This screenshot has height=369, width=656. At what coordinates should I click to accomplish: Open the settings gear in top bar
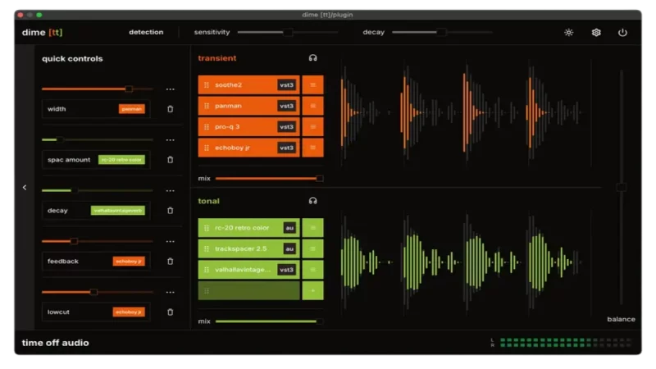(596, 33)
